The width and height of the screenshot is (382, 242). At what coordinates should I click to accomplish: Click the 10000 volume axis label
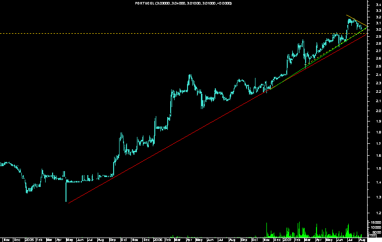pyautogui.click(x=376, y=228)
